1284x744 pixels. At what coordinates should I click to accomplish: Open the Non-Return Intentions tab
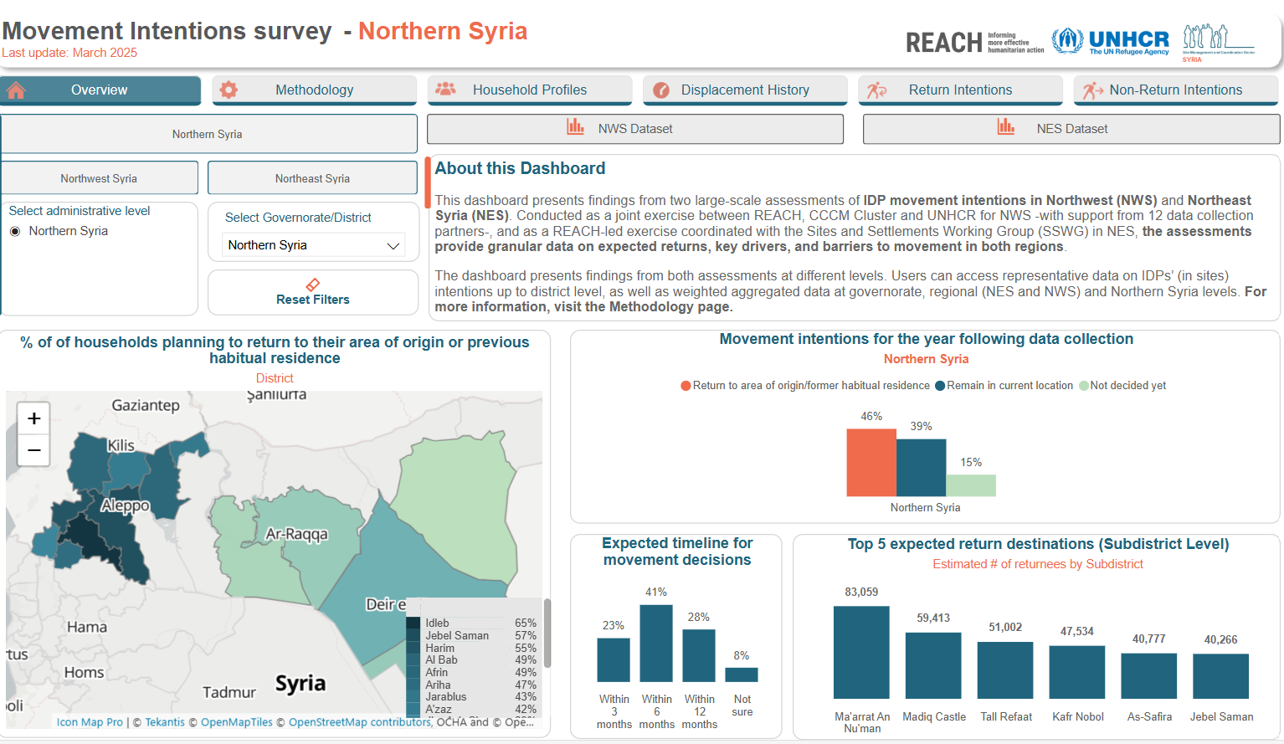coord(1175,90)
